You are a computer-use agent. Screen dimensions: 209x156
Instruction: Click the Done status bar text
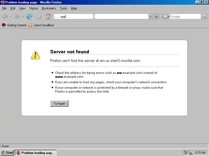click(x=5, y=146)
